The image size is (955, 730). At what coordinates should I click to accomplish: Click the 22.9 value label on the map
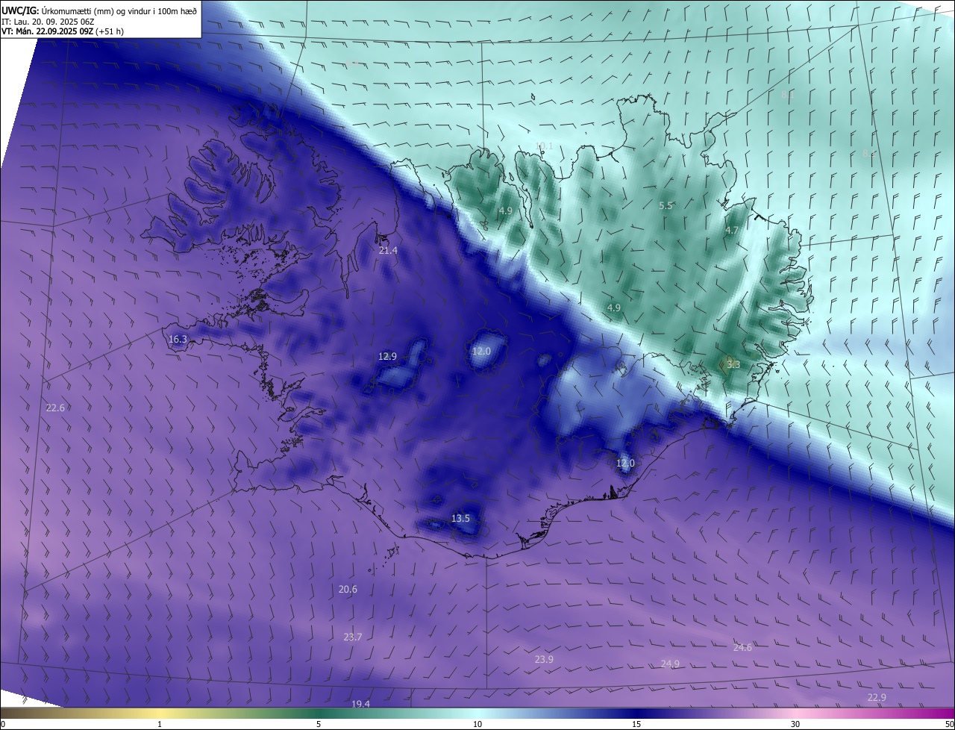(877, 697)
